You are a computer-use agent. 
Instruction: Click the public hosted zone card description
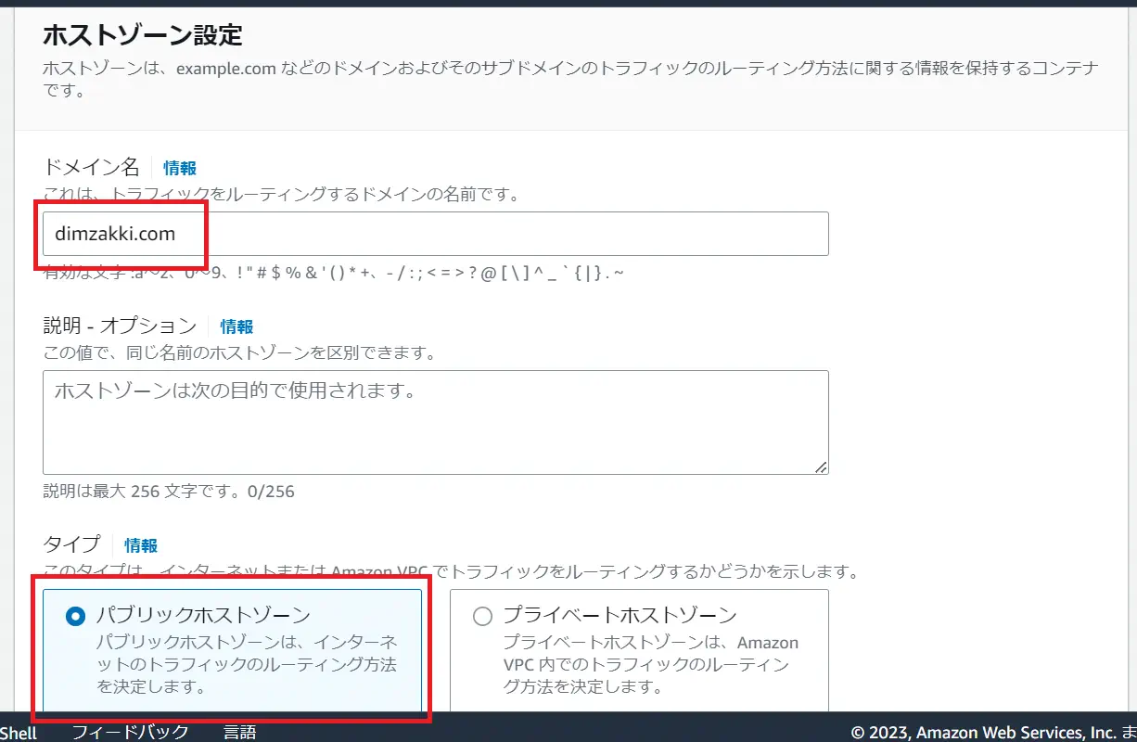click(247, 665)
